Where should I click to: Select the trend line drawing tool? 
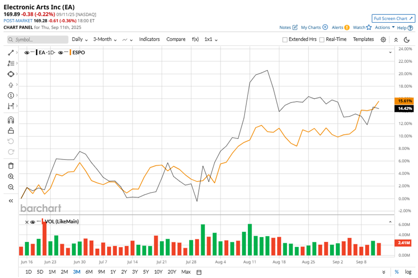[11, 52]
